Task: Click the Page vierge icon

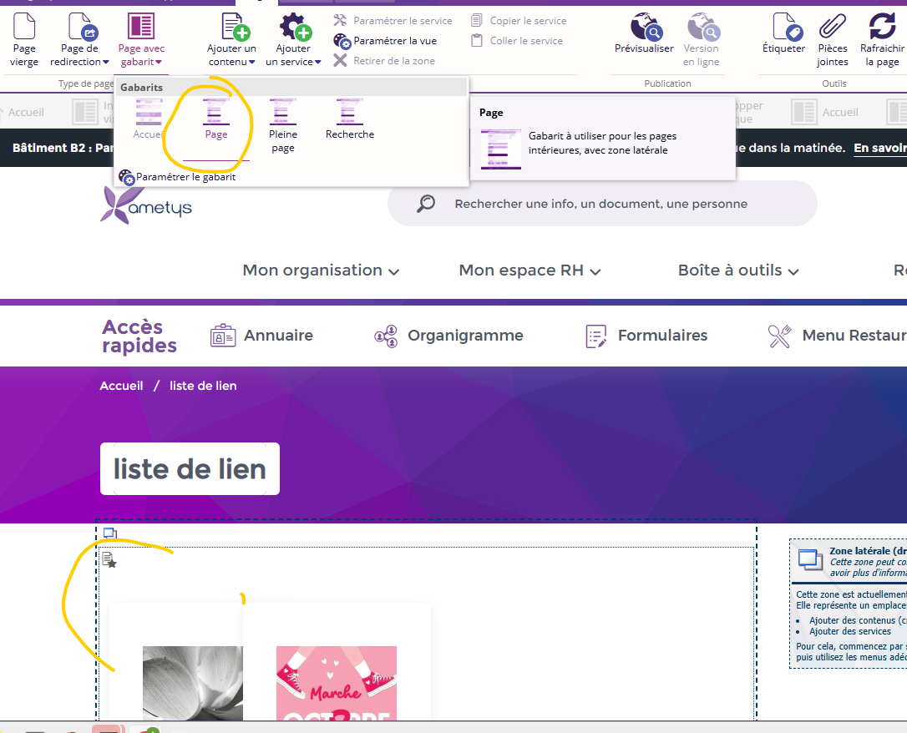Action: [x=24, y=28]
